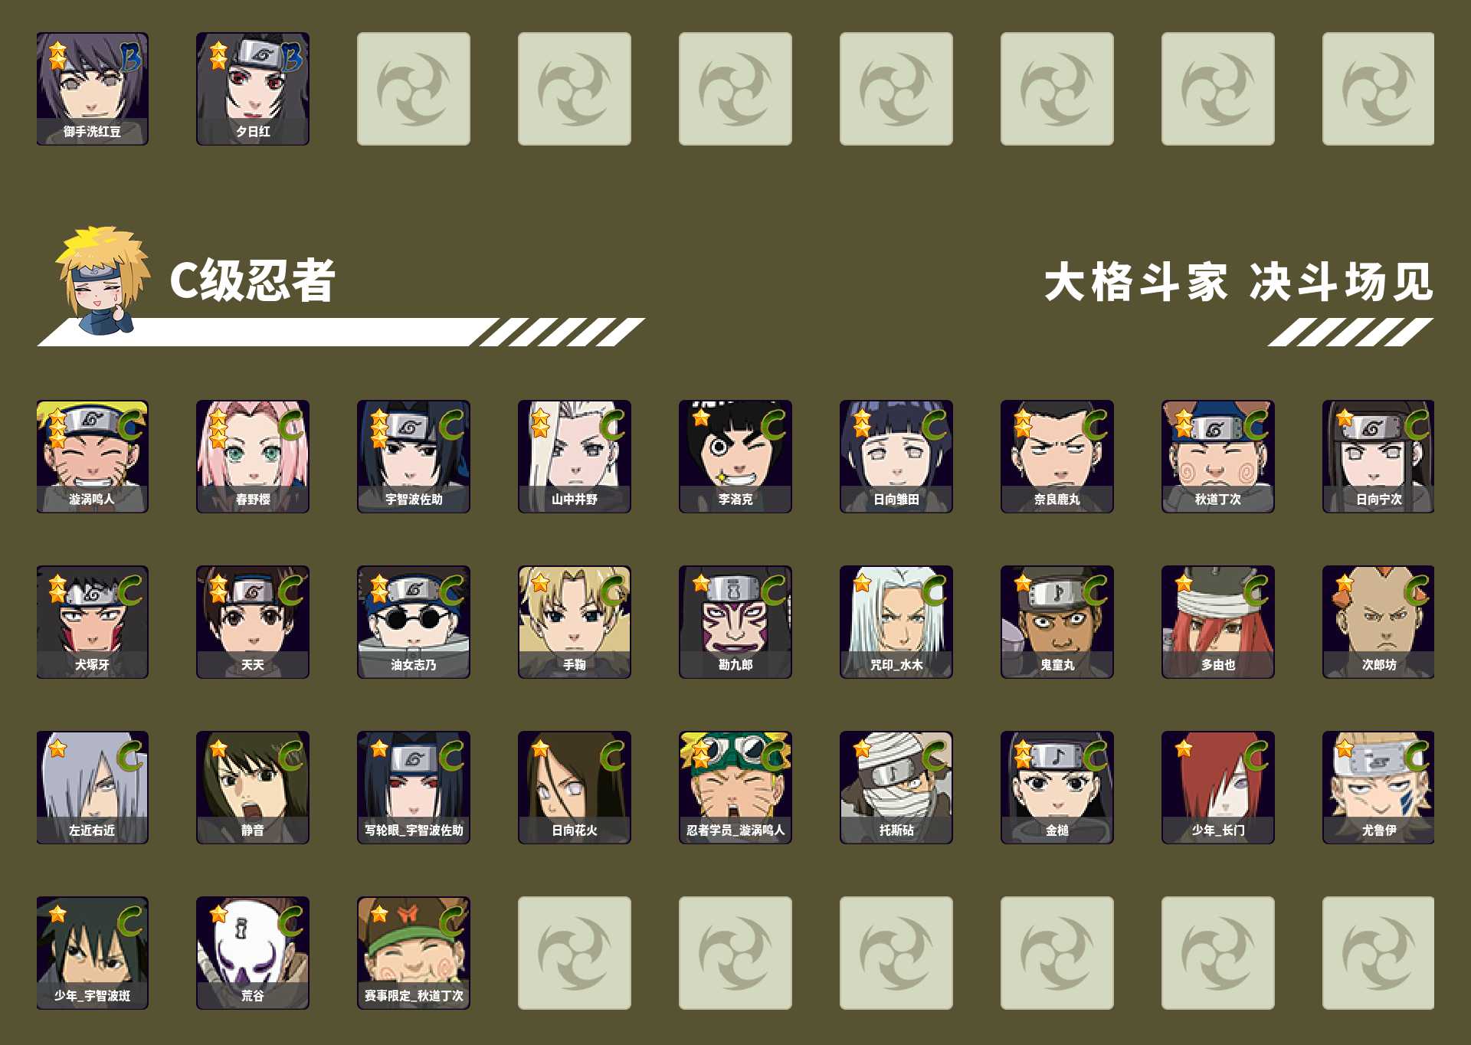Select the 日向雏田 ninja icon
Viewport: 1471px width, 1045px height.
click(896, 456)
